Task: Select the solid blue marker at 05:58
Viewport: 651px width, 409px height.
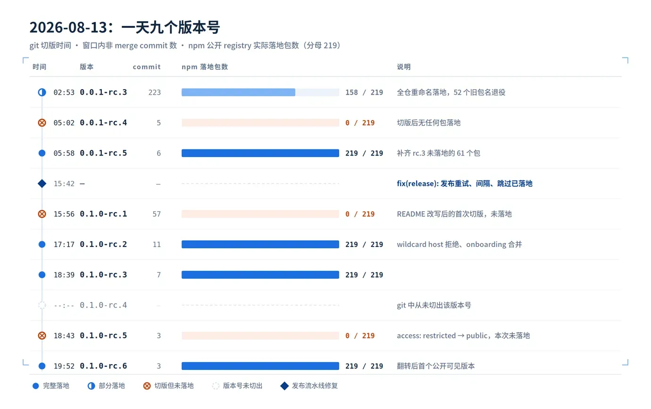Action: 42,153
